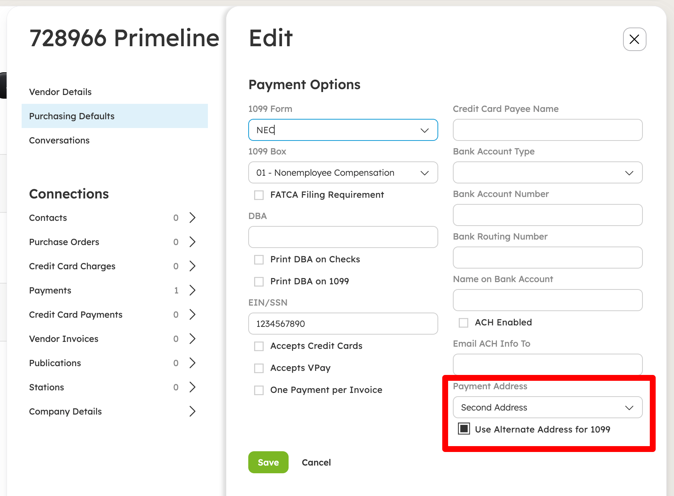Screen dimensions: 674x496
Task: Enable Print DBA on Checks
Action: (259, 259)
